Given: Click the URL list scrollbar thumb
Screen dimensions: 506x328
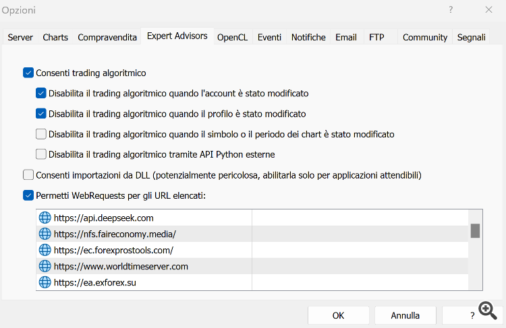Looking at the screenshot, I should pos(475,231).
